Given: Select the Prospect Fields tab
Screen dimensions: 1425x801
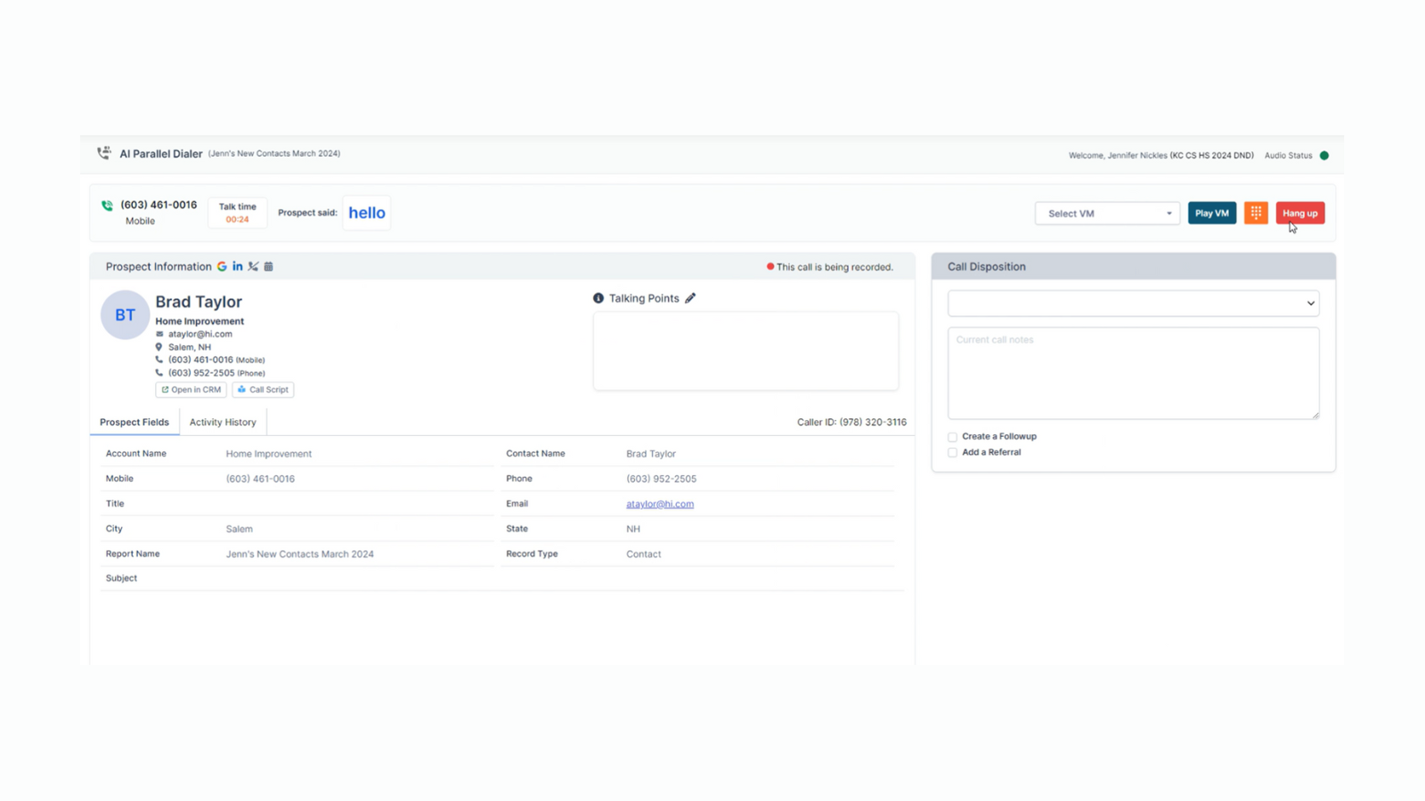Looking at the screenshot, I should [134, 422].
